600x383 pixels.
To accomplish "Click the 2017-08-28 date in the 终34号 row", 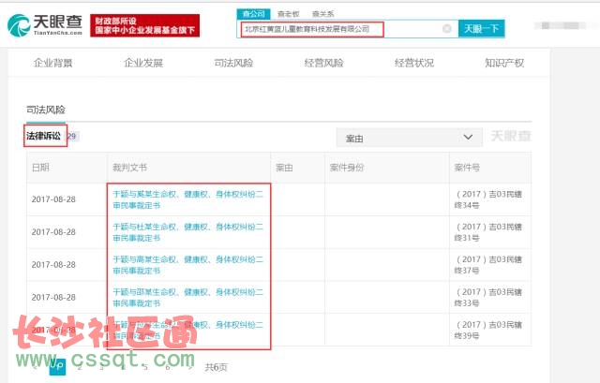I will click(x=53, y=199).
